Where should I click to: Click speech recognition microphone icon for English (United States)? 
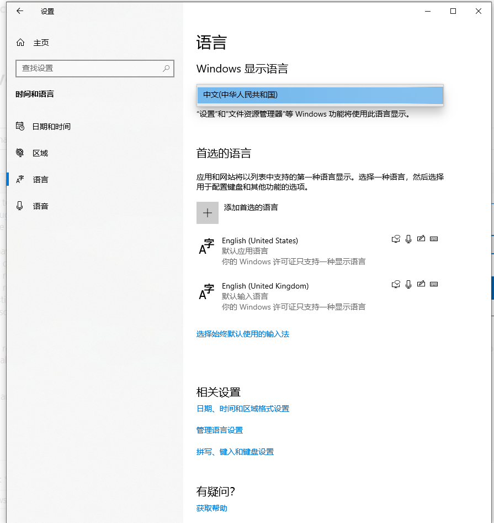pyautogui.click(x=408, y=239)
